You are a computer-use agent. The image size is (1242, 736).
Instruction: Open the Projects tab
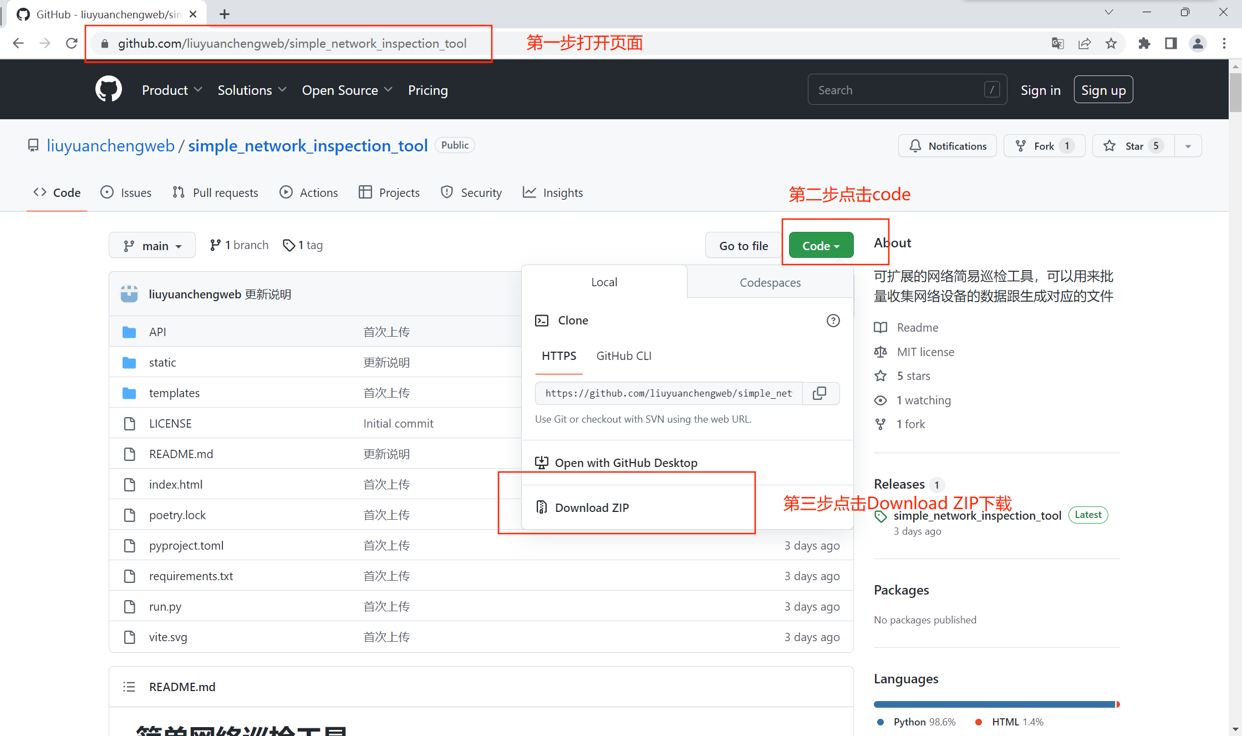point(389,192)
